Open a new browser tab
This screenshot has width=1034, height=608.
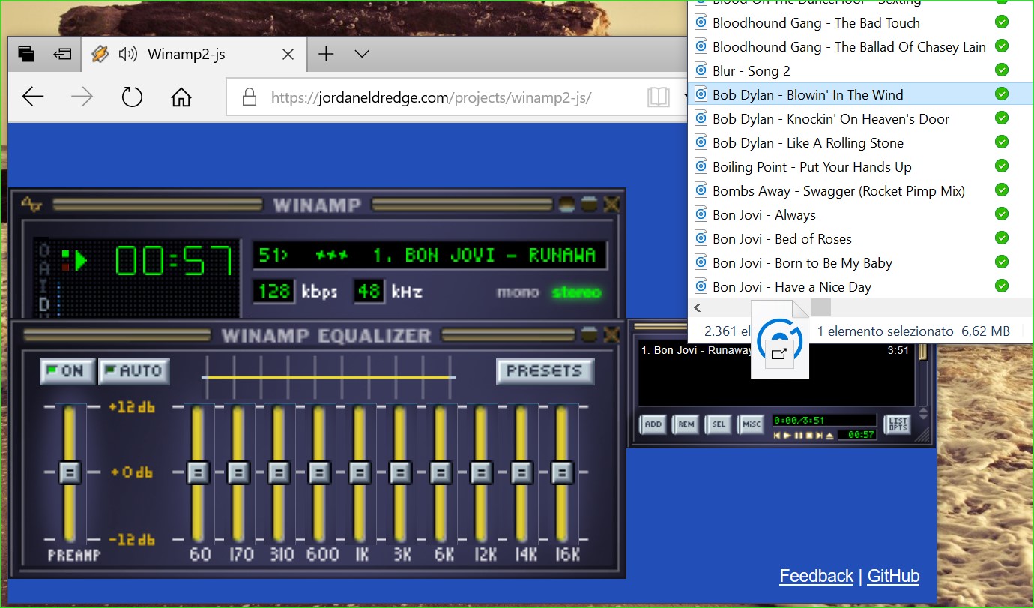click(326, 54)
